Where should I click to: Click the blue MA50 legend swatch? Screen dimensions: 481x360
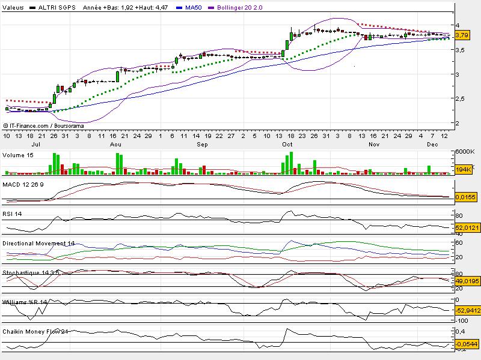point(179,8)
